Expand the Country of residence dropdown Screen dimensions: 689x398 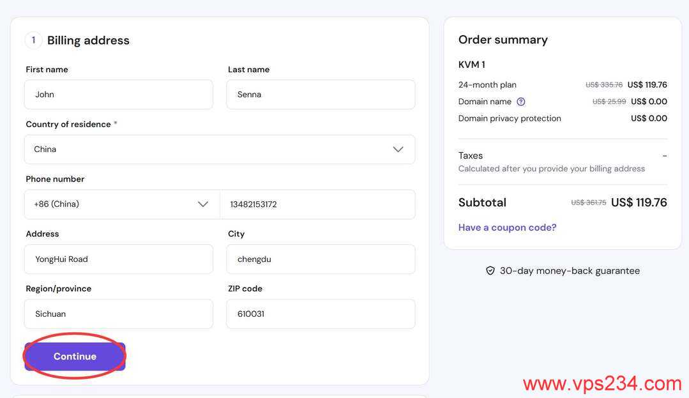point(219,149)
